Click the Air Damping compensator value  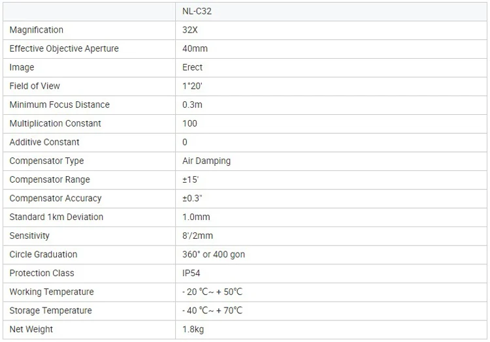(x=206, y=161)
